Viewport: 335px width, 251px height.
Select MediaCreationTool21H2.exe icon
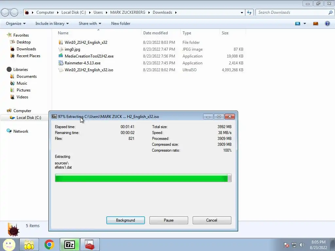pos(61,56)
